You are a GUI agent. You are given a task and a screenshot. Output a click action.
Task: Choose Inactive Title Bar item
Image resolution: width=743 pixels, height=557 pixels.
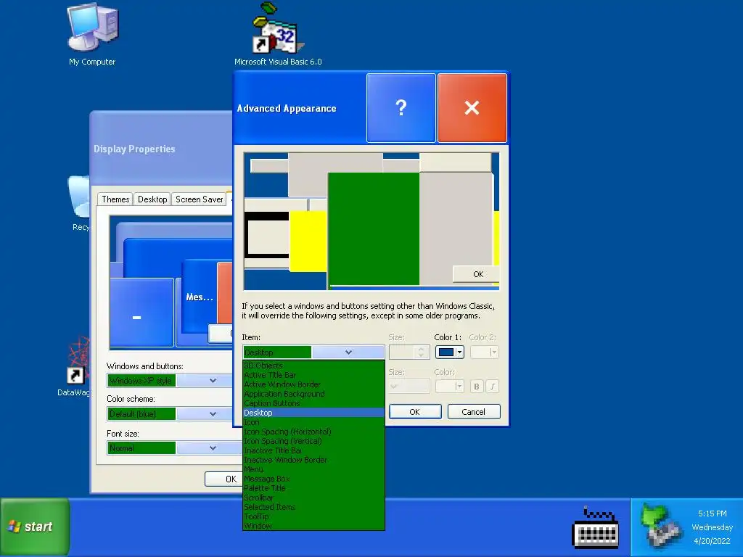(313, 450)
